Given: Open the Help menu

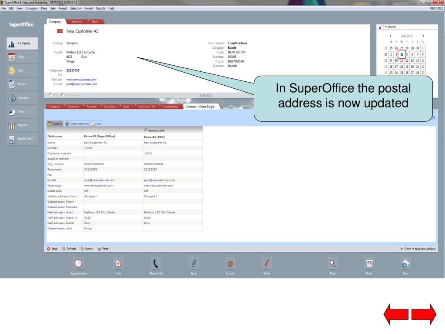Looking at the screenshot, I should point(111,8).
